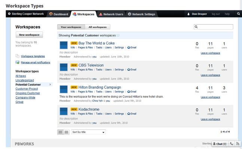Image resolution: width=242 pixels, height=149 pixels.
Task: Open Manage email notifications
Action: 36,63
